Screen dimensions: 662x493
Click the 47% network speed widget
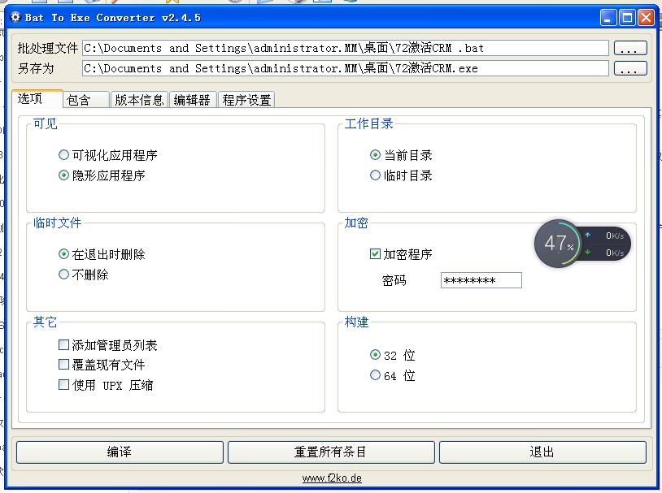point(582,244)
